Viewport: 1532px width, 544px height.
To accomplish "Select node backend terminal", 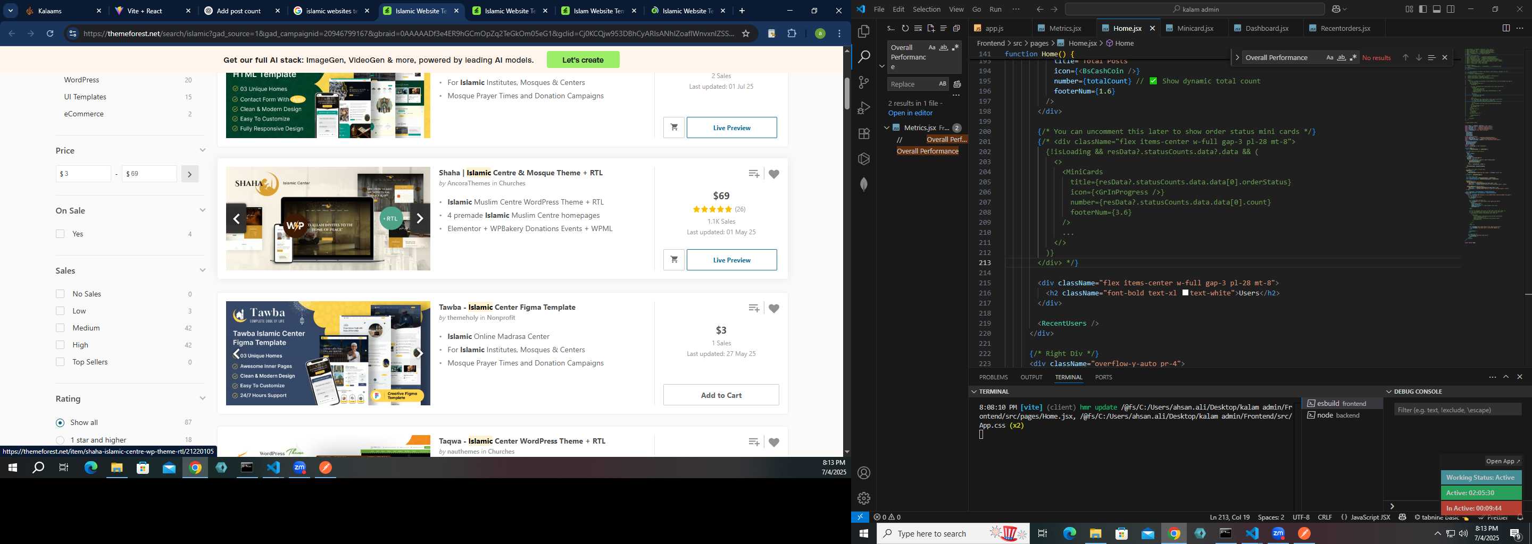I will tap(1341, 415).
